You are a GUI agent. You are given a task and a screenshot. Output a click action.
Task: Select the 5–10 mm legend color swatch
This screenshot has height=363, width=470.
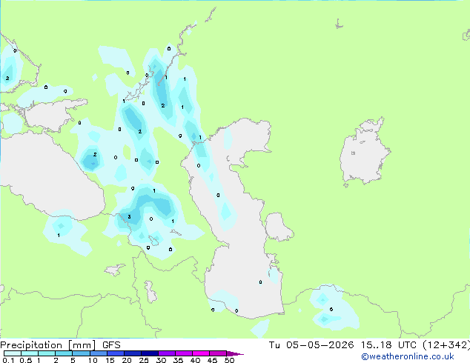click(81, 353)
